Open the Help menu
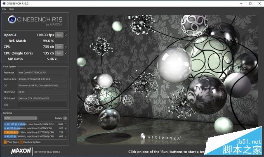This screenshot has width=264, height=157. [12, 9]
